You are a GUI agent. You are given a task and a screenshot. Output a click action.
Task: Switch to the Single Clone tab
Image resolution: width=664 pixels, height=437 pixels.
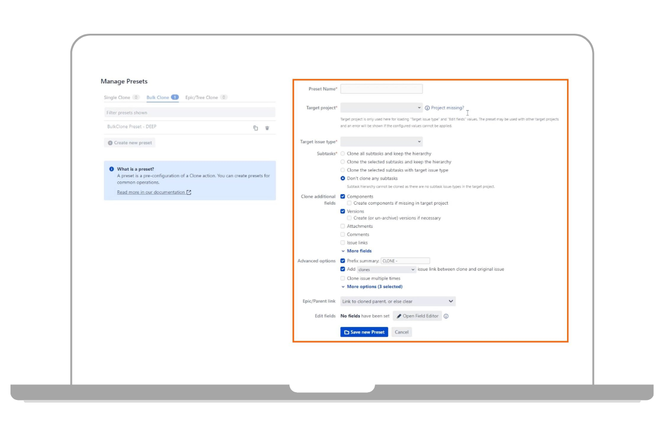(x=117, y=97)
